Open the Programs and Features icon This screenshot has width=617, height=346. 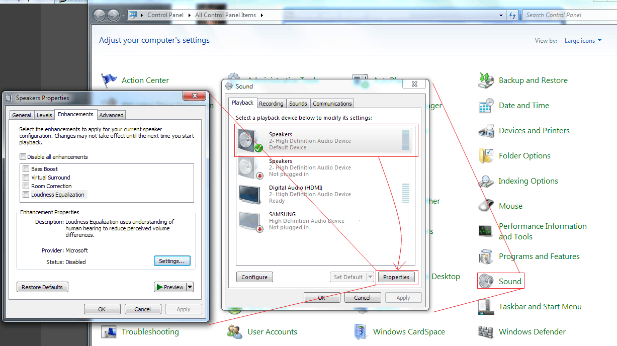click(486, 256)
